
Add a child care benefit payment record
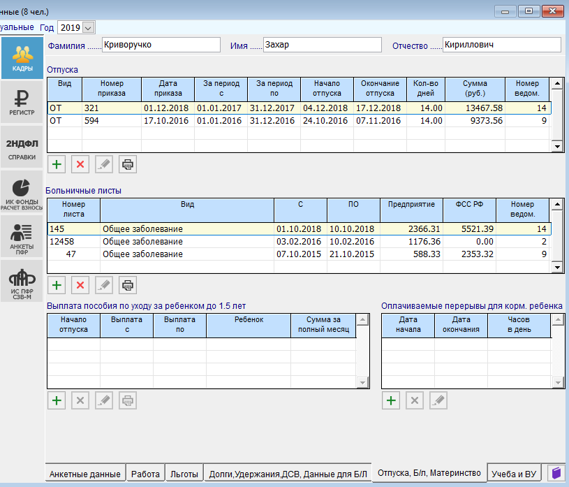click(x=57, y=400)
